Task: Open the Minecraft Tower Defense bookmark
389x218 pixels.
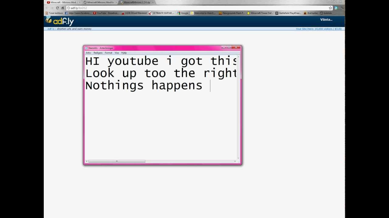Action: click(x=260, y=13)
